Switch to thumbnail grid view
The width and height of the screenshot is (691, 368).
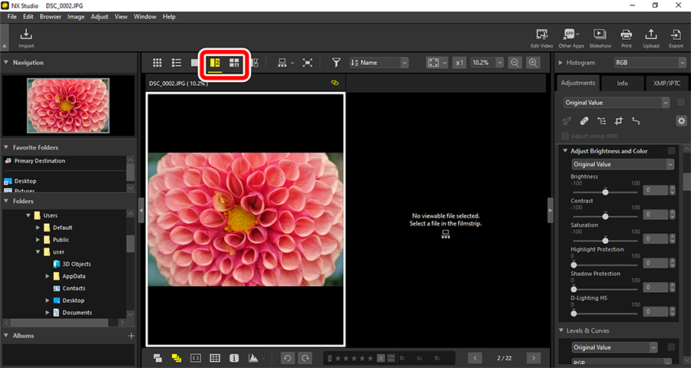157,63
